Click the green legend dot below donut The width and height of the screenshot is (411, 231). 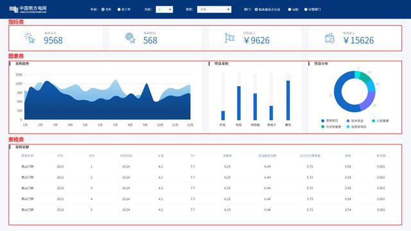pyautogui.click(x=322, y=127)
